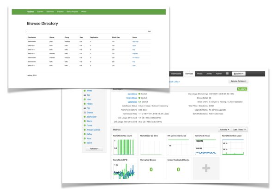Open the admin user dropdown

tap(239, 74)
